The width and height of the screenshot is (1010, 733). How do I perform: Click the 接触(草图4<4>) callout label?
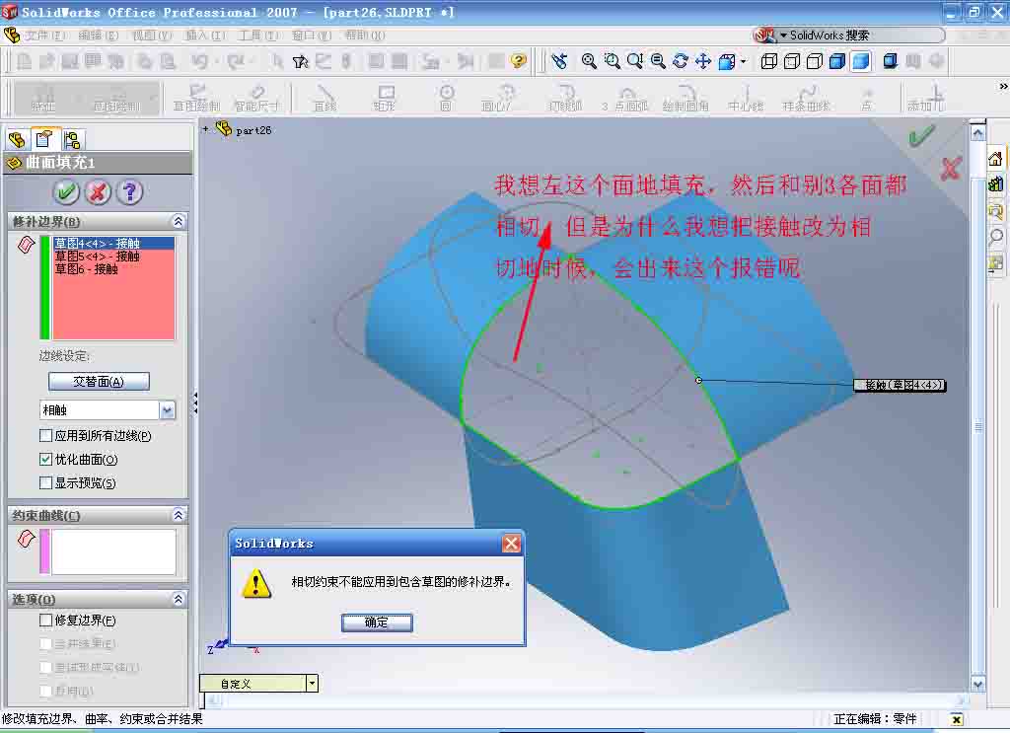[x=900, y=385]
